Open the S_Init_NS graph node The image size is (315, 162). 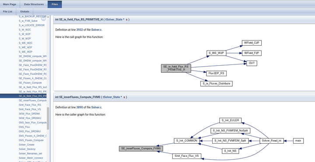[x=231, y=151]
